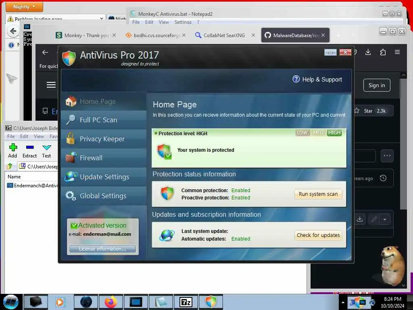This screenshot has width=413, height=310.
Task: Select the MalwareDatabase GitHub tab
Action: tap(295, 36)
